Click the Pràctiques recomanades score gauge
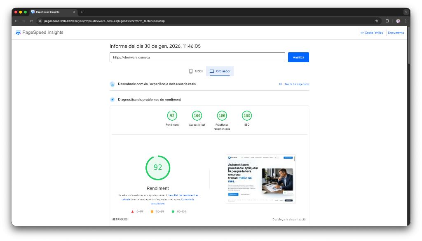This screenshot has height=241, width=422. 222,116
